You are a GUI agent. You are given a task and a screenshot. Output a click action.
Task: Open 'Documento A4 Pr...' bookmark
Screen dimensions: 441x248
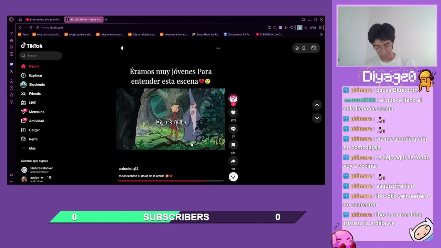pos(238,34)
